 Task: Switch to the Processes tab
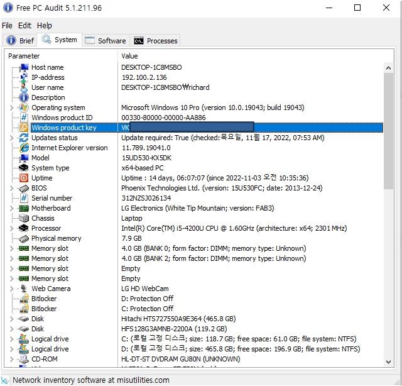tap(156, 41)
